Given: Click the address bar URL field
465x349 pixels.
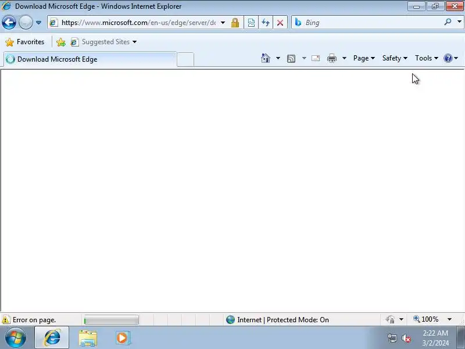Looking at the screenshot, I should [138, 23].
